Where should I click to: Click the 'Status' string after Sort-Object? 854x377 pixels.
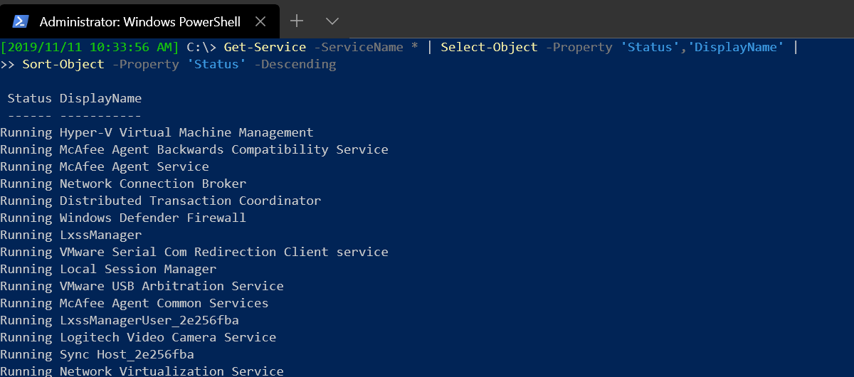click(x=216, y=64)
